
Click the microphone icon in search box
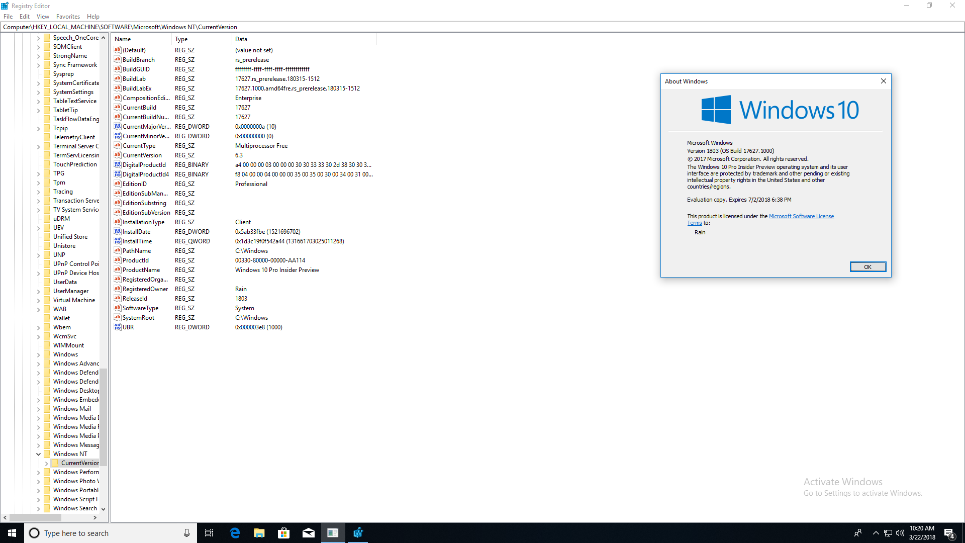186,533
